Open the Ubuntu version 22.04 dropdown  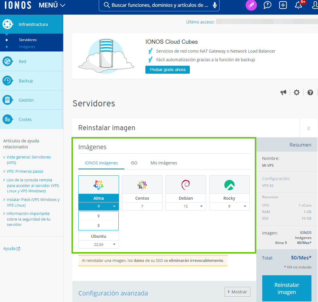[98, 245]
